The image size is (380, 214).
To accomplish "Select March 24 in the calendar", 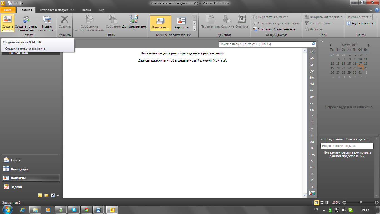I will point(360,68).
